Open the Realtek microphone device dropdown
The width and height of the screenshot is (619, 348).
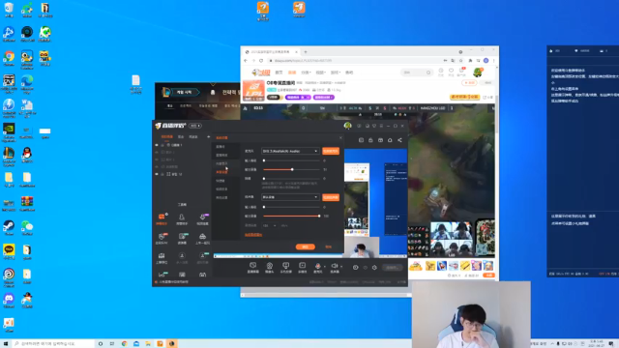pos(290,151)
